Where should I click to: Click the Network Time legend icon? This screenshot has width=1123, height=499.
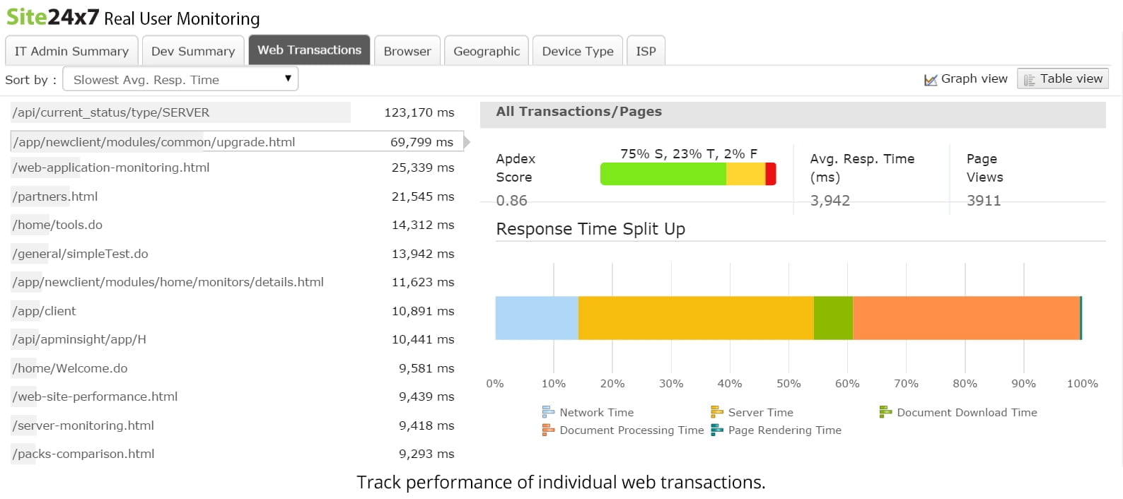point(548,412)
